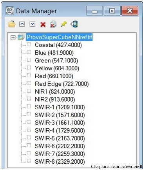Tick the Red Edge (722.7000) band box
Screen dimensions: 143x170
coord(29,83)
